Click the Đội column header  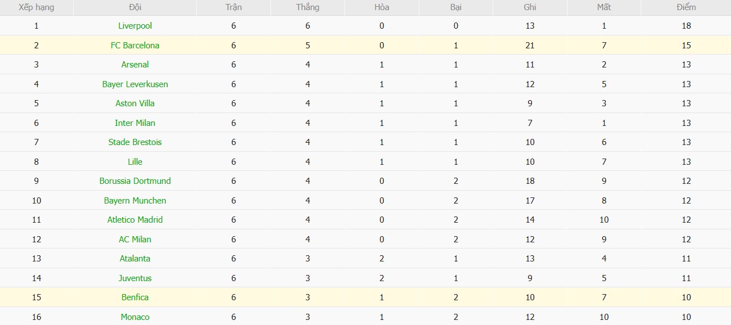[x=135, y=7]
